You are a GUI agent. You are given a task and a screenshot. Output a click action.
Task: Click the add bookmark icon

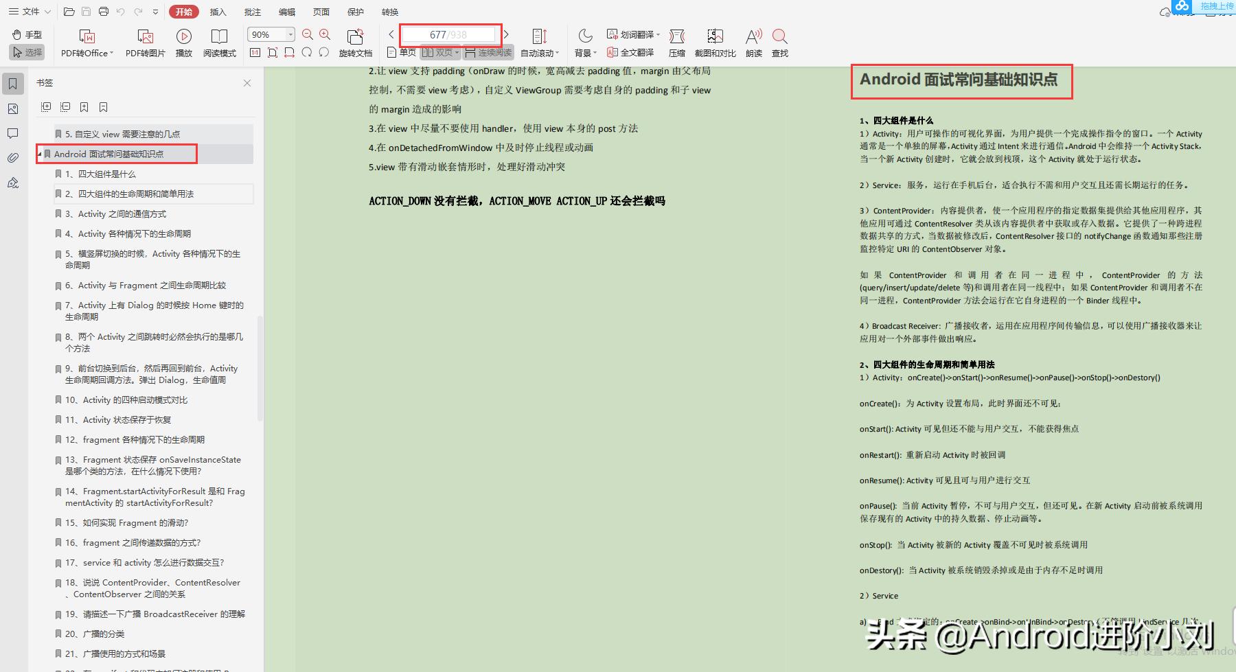click(x=84, y=107)
